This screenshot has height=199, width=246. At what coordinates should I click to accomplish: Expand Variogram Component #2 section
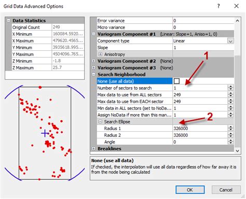point(93,61)
